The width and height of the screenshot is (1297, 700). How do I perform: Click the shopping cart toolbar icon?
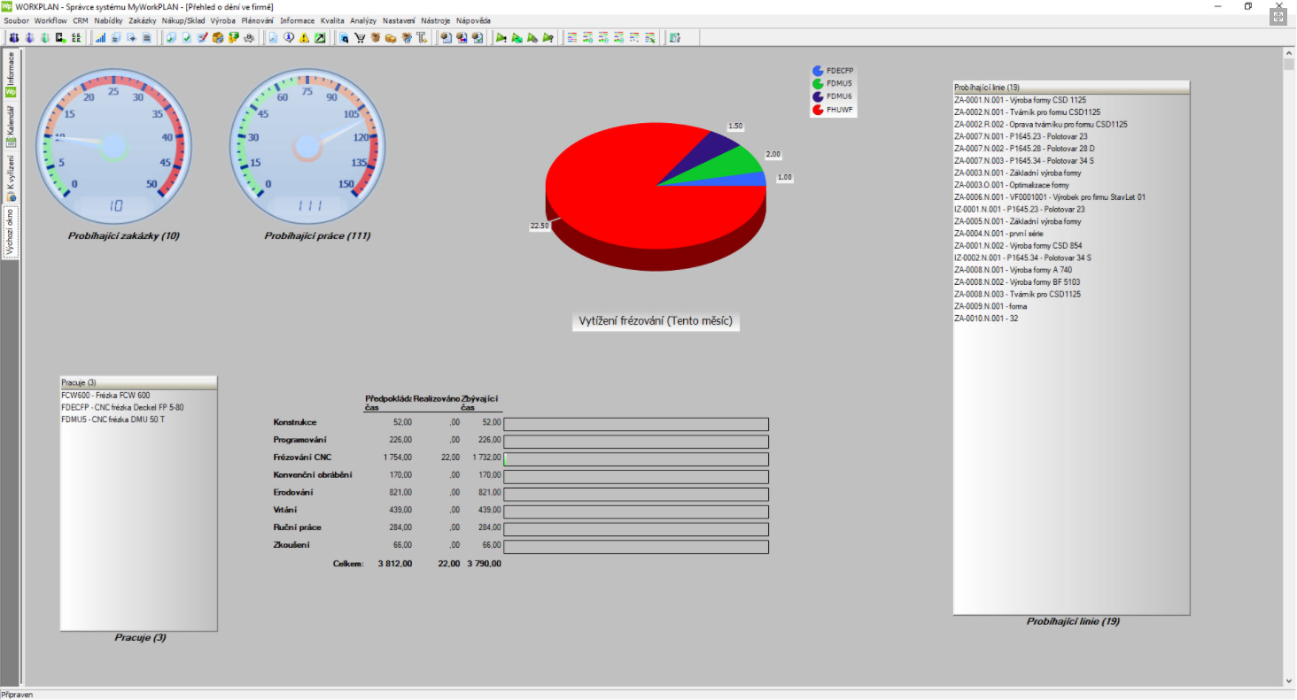(360, 38)
